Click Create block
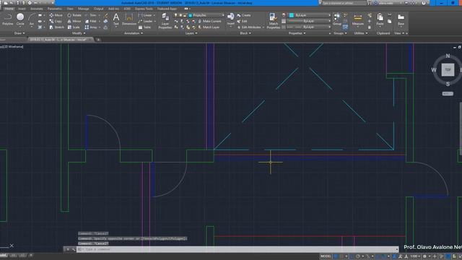This screenshot has width=462, height=260. pyautogui.click(x=244, y=15)
